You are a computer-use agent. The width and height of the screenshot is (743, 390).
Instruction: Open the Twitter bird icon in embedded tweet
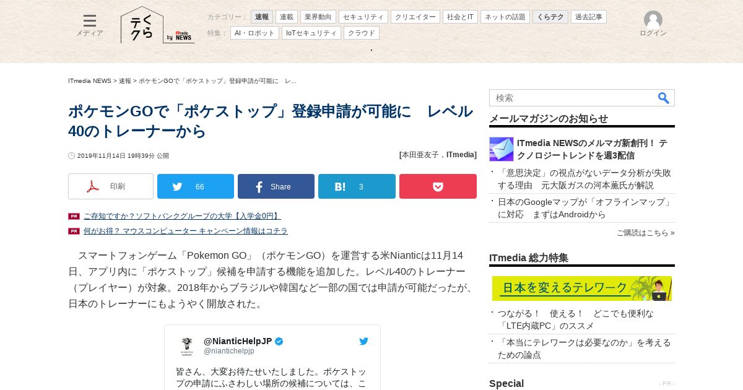coord(364,341)
